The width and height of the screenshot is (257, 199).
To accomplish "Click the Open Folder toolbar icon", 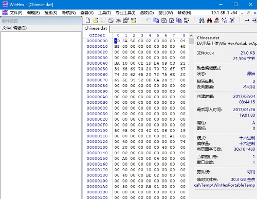I will [134, 21].
